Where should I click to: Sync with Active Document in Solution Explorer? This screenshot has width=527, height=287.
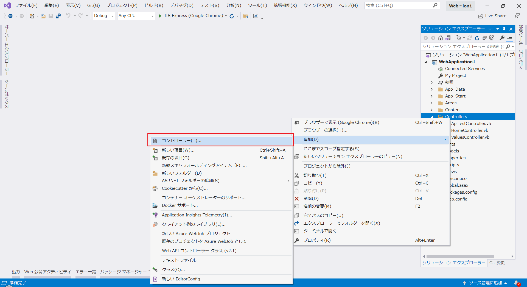coord(448,38)
